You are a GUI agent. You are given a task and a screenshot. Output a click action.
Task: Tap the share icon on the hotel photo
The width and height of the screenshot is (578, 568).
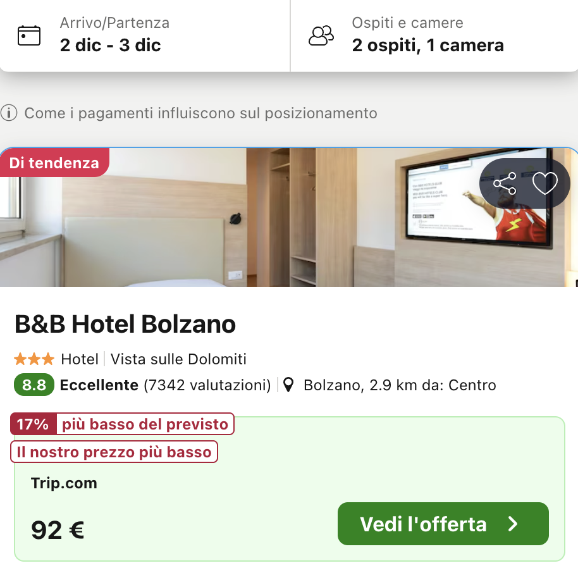[x=506, y=184]
